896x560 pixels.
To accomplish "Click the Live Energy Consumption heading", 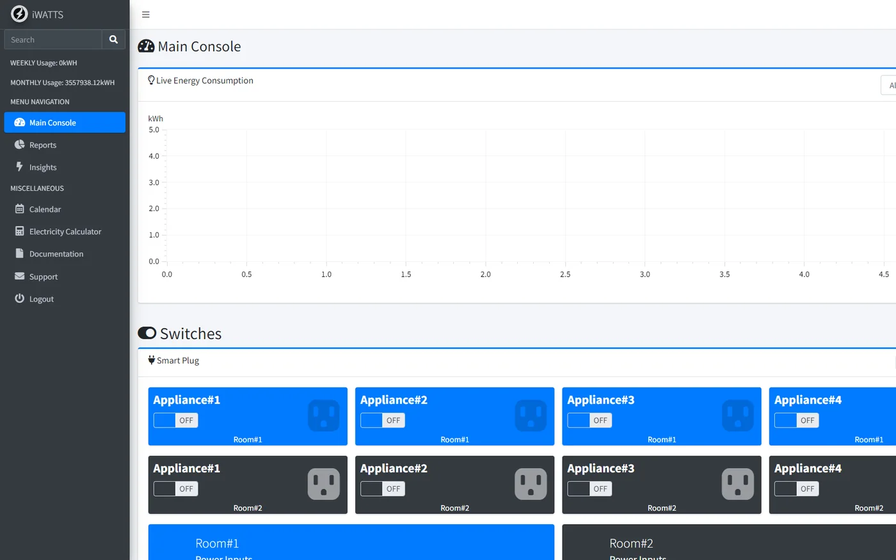I will pos(205,80).
